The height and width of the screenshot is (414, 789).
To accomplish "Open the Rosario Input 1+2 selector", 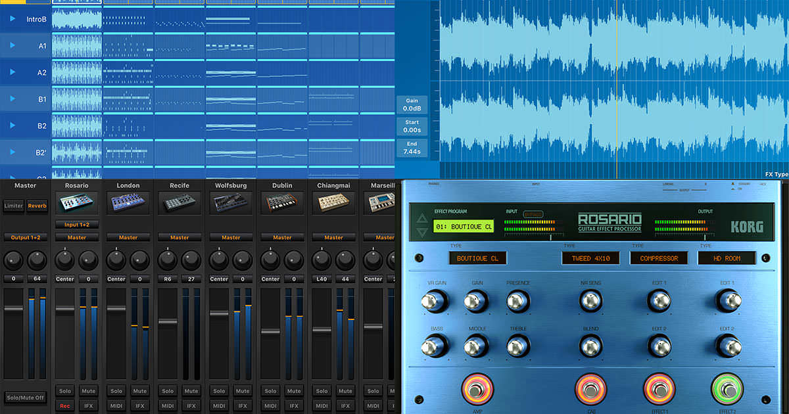I will tap(76, 225).
